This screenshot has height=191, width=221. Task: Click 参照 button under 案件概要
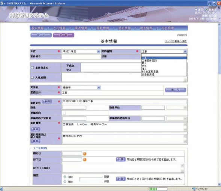[35, 129]
